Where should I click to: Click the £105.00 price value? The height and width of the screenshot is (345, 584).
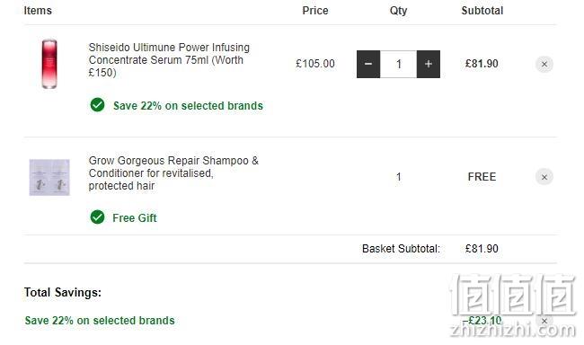coord(315,64)
